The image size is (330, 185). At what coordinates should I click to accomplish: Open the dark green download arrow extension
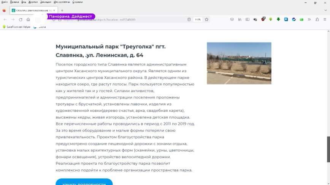pyautogui.click(x=278, y=19)
